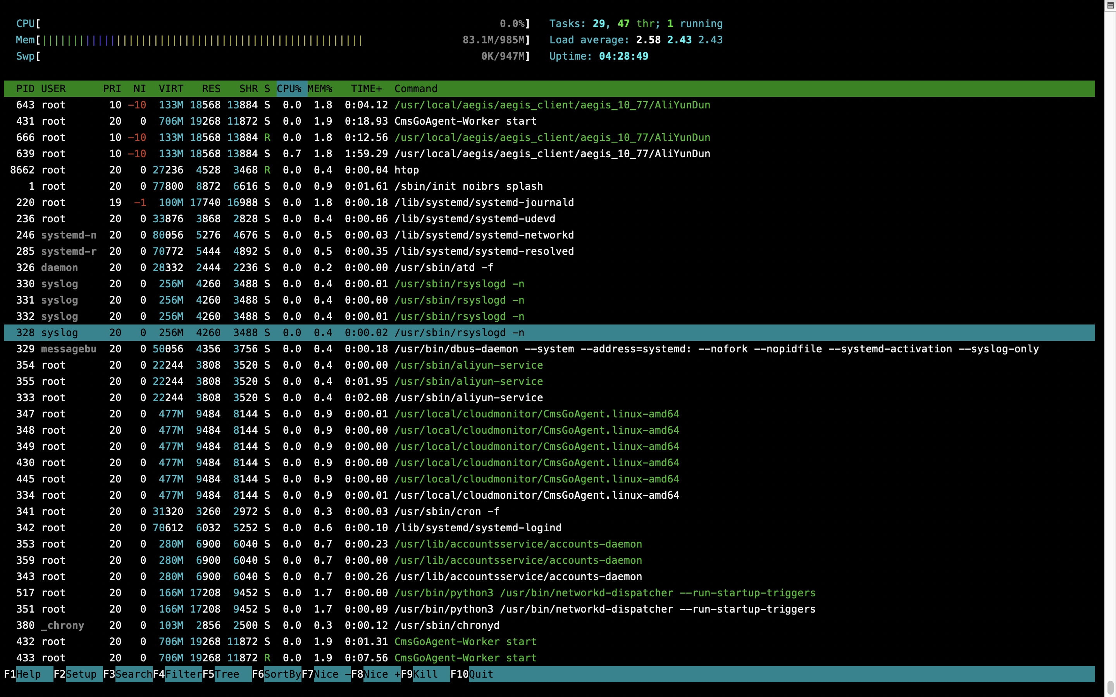
Task: Click the Mem usage bar meter
Action: (203, 40)
